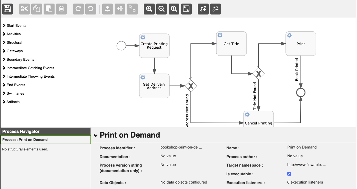This screenshot has width=357, height=189.
Task: Expand the Boundary Events palette group
Action: coord(18,59)
